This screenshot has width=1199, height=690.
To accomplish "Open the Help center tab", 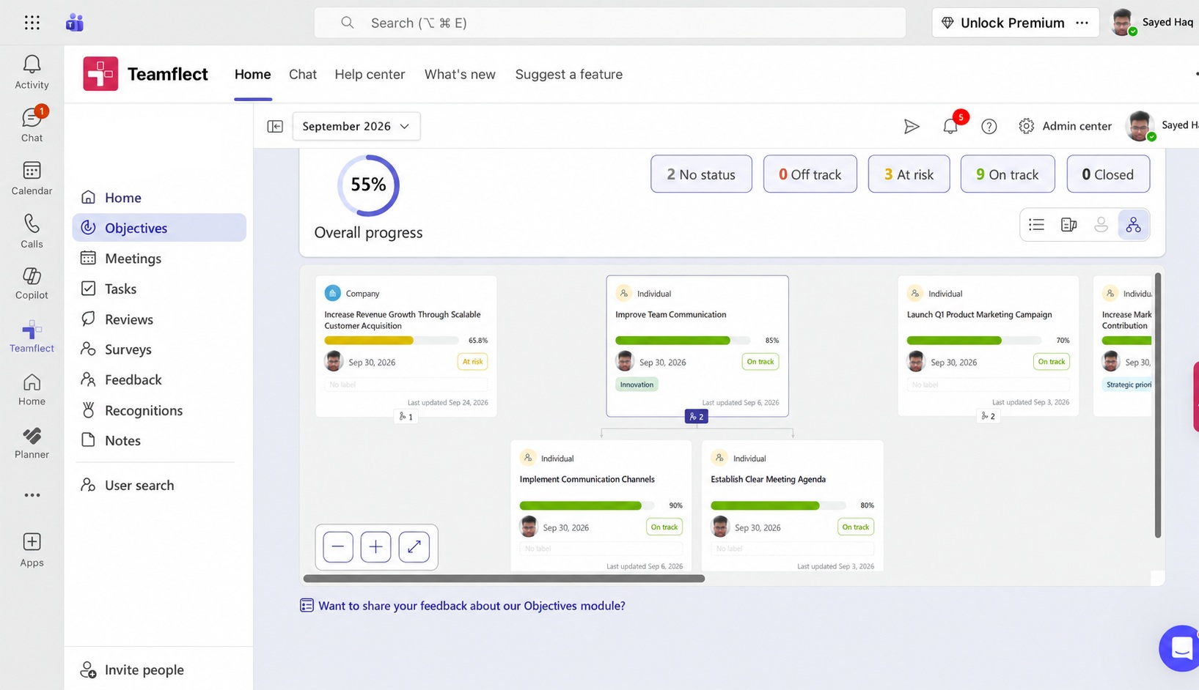I will pos(370,74).
